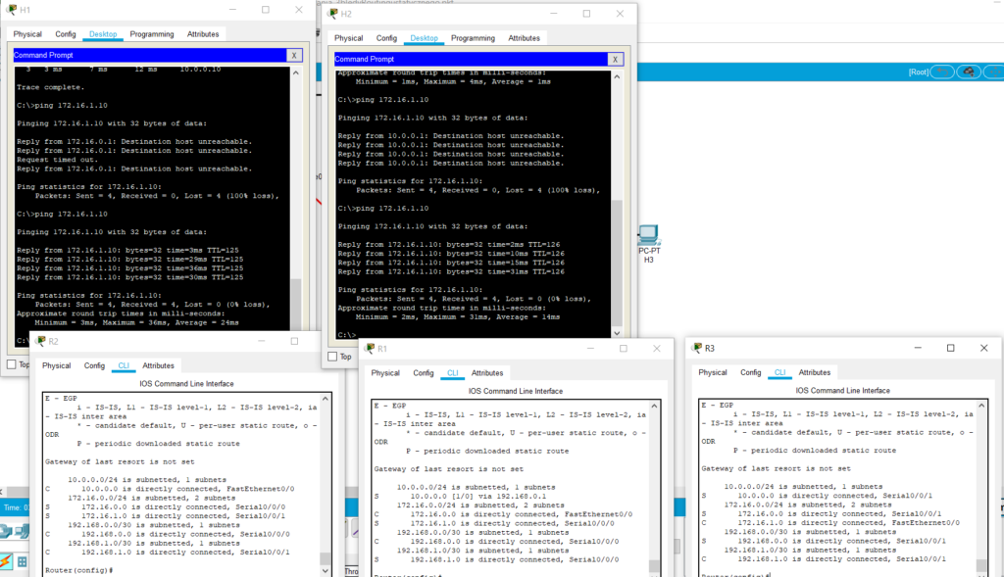1004x577 pixels.
Task: Click the H1 window title icon
Action: [x=11, y=10]
